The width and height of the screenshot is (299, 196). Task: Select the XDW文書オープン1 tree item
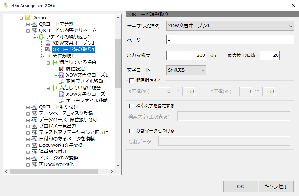(73, 43)
